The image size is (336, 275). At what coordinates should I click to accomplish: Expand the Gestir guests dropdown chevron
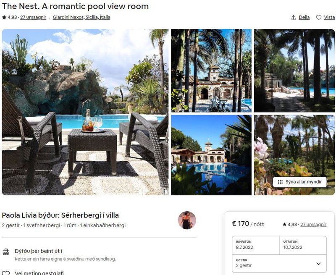pyautogui.click(x=318, y=264)
